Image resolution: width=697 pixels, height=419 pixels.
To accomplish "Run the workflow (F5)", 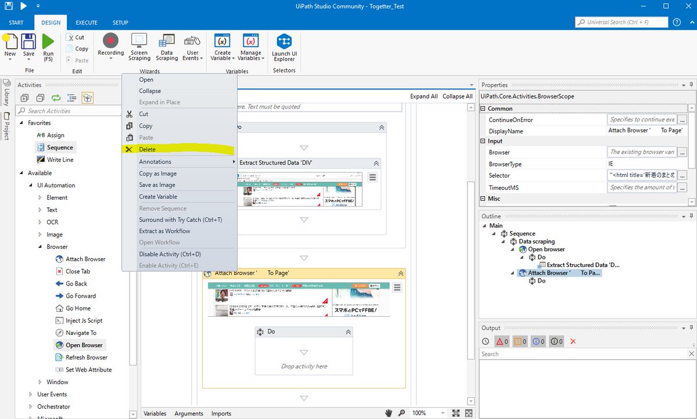I will tap(48, 48).
